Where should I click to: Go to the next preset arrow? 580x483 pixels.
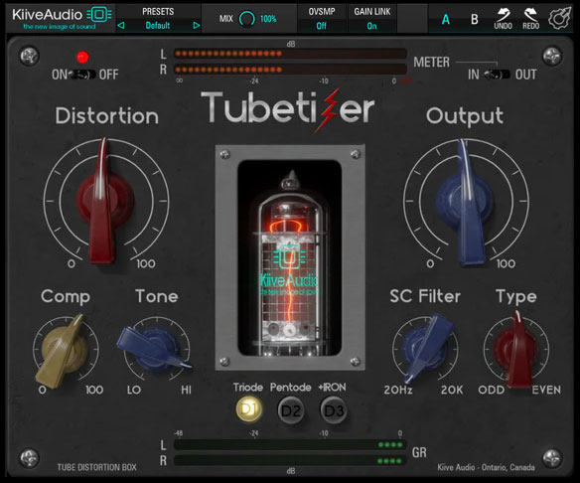[x=197, y=26]
